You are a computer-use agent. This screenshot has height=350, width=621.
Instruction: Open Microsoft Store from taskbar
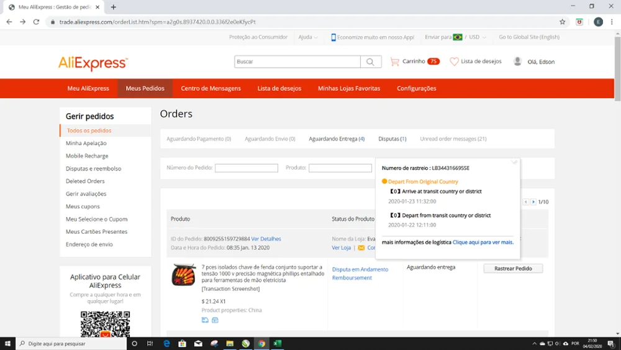(182, 343)
